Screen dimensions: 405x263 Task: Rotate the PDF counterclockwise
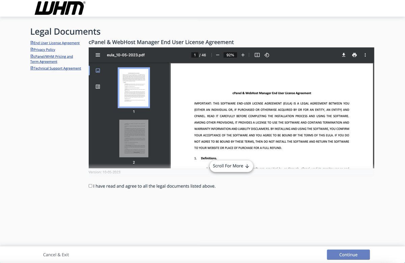tap(267, 55)
